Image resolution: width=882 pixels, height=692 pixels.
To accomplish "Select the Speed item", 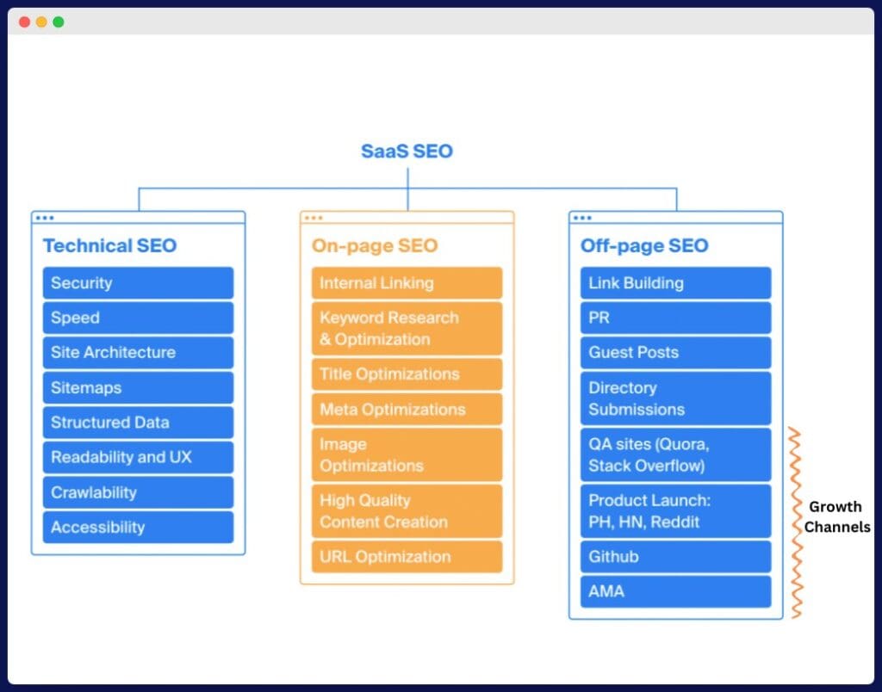I will [x=137, y=318].
